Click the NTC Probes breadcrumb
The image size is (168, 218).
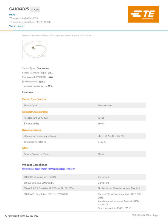click(86, 36)
